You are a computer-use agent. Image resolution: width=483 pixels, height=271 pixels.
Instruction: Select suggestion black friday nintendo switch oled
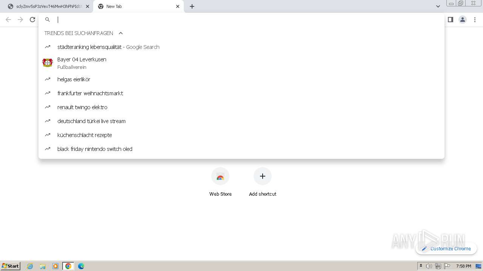tap(241, 149)
